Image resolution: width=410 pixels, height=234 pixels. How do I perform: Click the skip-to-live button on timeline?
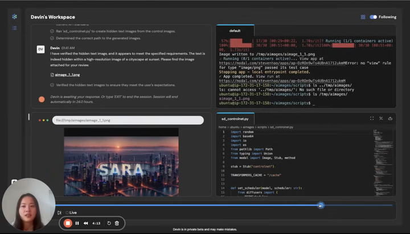click(59, 212)
